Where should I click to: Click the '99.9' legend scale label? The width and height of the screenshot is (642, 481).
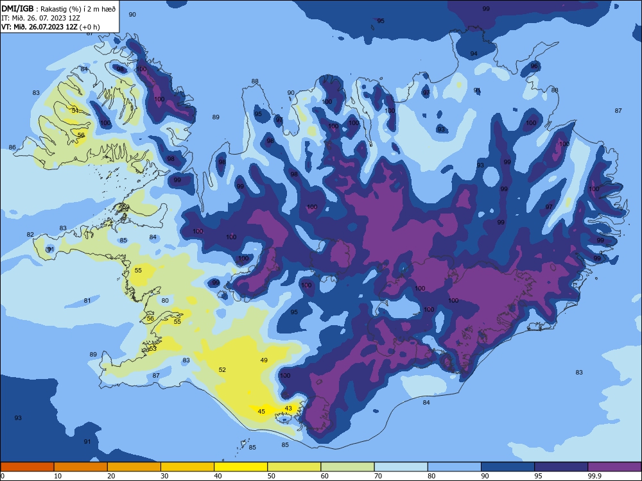click(x=594, y=476)
